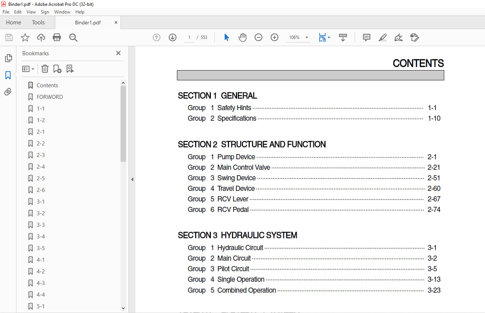The width and height of the screenshot is (485, 313).
Task: Print the document
Action: pos(57,37)
